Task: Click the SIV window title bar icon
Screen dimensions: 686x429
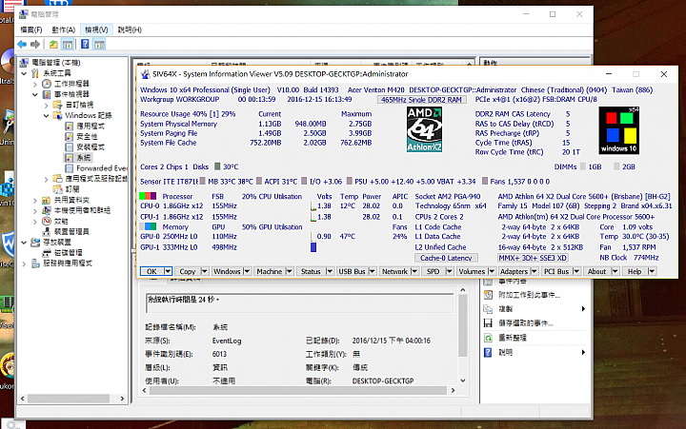Action: pos(145,74)
